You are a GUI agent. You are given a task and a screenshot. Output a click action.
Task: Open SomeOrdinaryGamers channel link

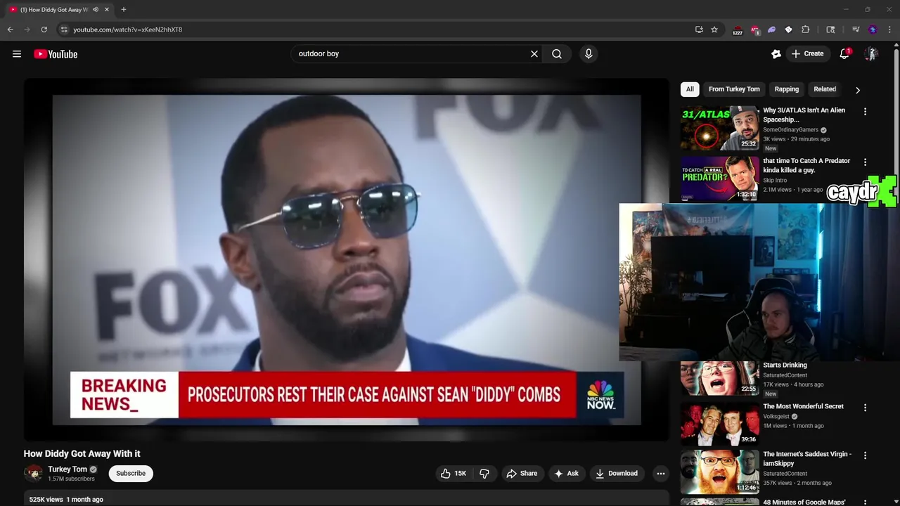(x=791, y=130)
